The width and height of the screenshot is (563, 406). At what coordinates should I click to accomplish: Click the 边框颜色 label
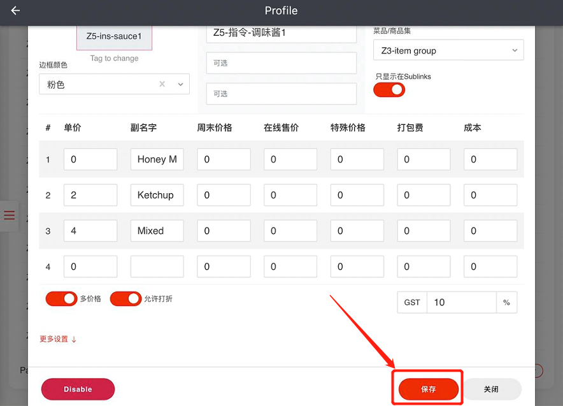coord(53,65)
